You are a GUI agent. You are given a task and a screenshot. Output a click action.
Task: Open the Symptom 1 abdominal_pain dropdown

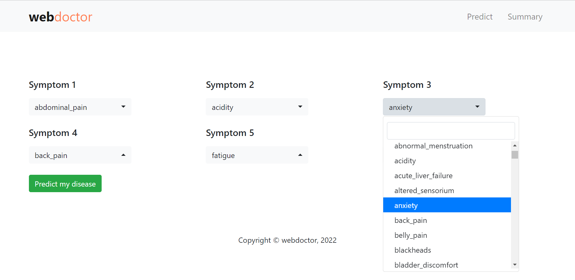80,107
